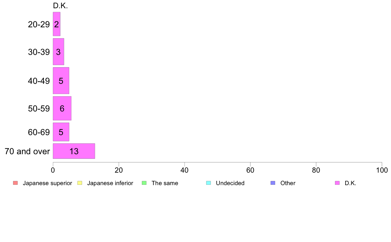Click the Undecided legend text
391x242 pixels.
(230, 183)
